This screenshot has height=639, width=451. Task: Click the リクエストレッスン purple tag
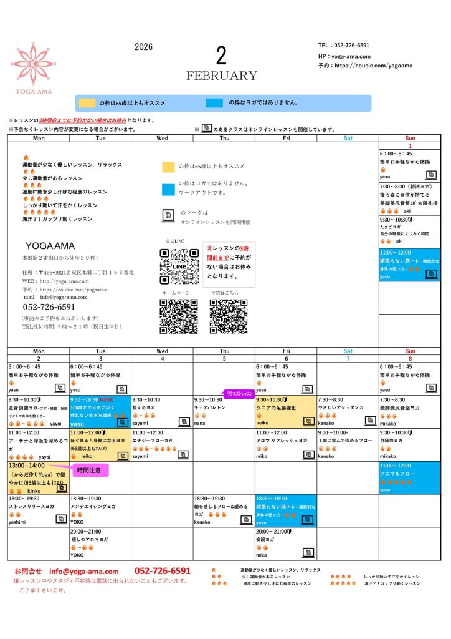pos(239,394)
